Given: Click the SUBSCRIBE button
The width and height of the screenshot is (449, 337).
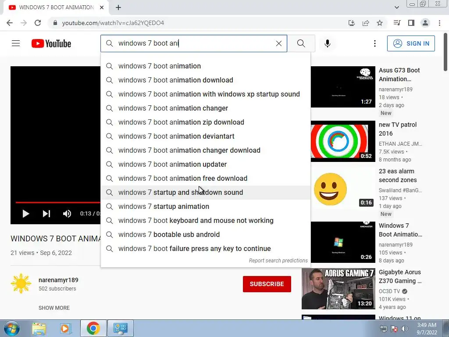Looking at the screenshot, I should (x=267, y=284).
